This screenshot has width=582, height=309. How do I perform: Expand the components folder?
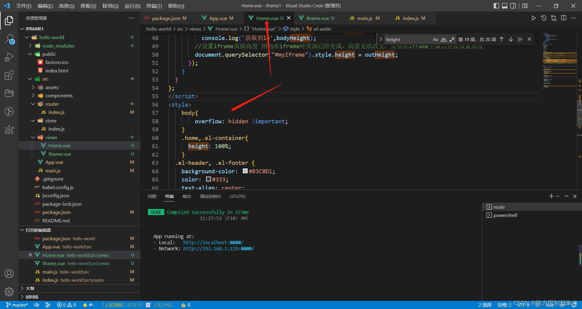[33, 96]
